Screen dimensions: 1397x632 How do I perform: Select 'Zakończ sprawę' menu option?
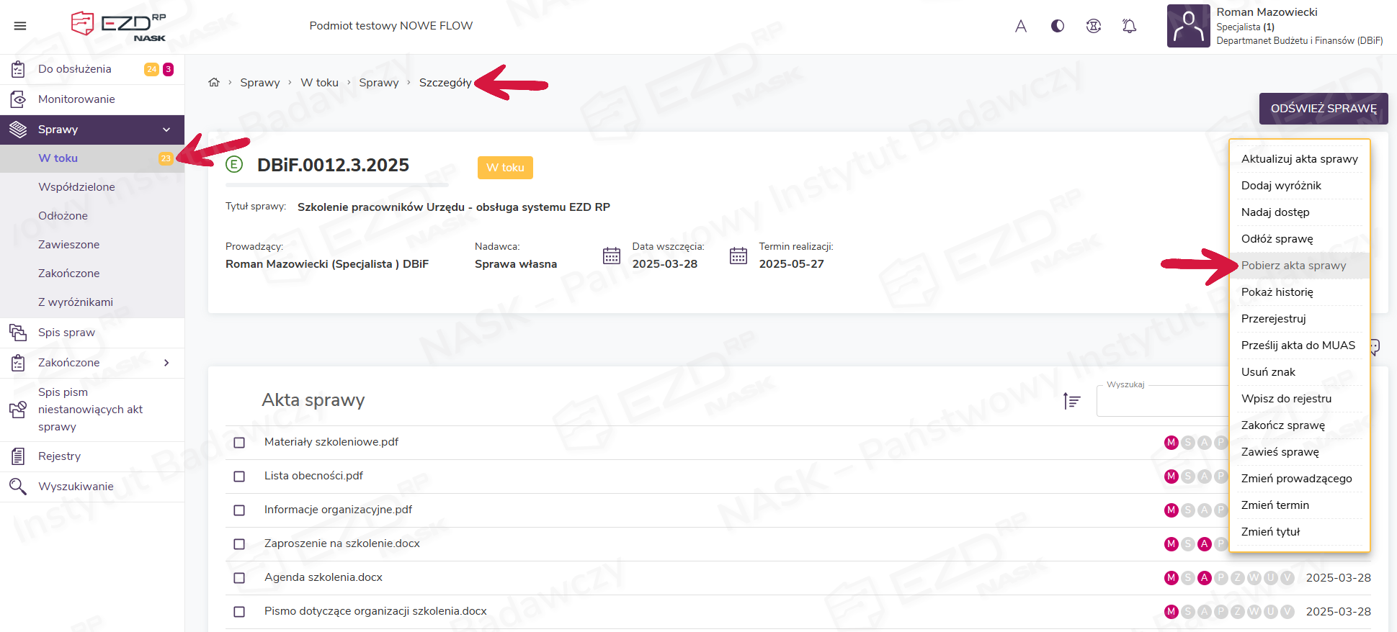coord(1282,425)
